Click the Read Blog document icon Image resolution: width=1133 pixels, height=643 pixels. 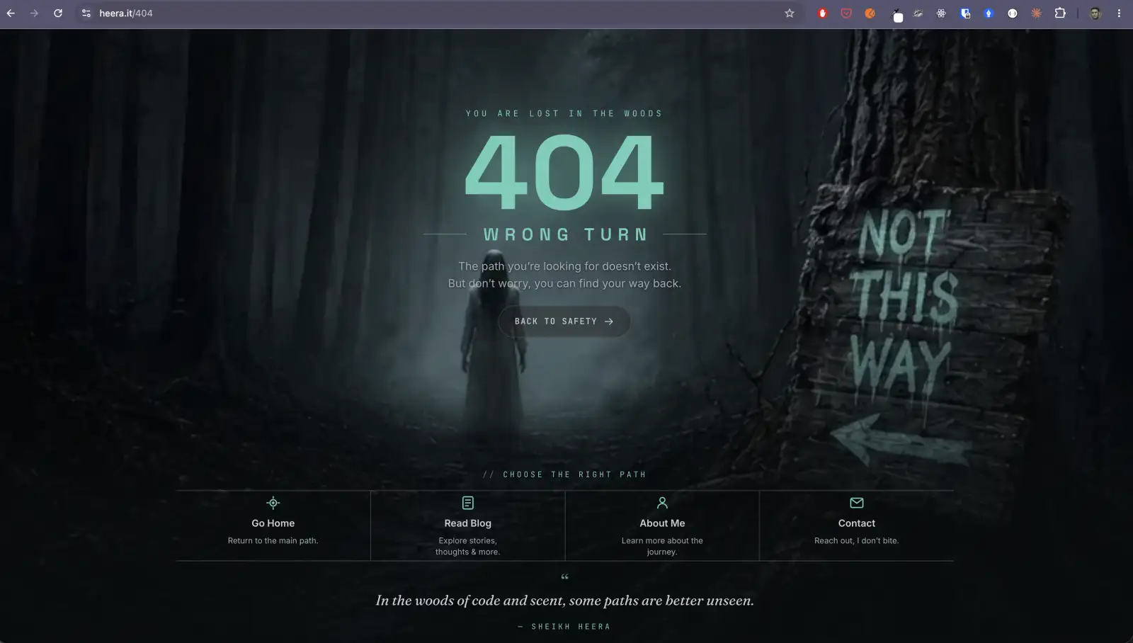pos(467,503)
